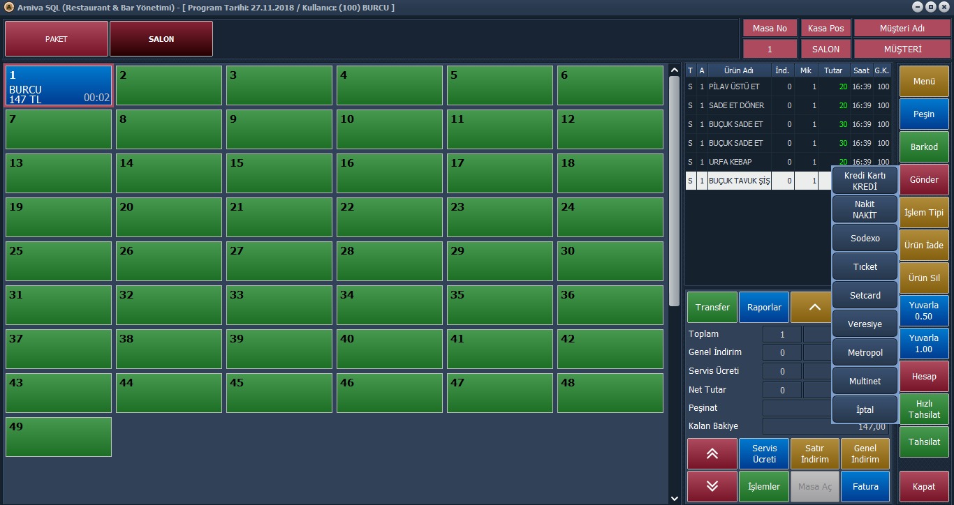Round total with Yuvarla 0.50 button
Screen dimensions: 954x505
point(924,311)
